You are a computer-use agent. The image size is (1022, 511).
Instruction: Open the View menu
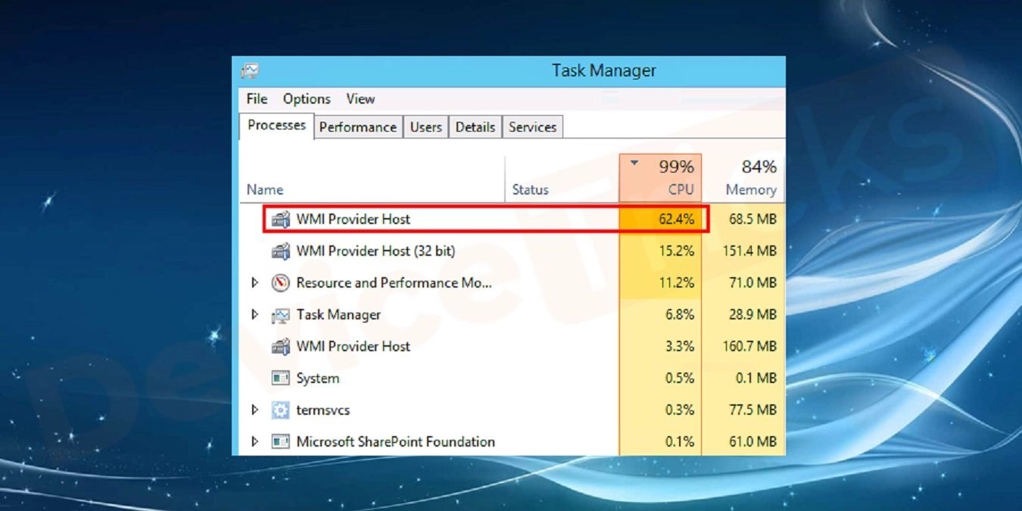click(x=360, y=98)
